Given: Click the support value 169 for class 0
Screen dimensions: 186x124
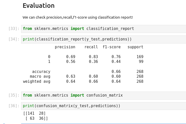Looking at the screenshot, I should click(x=140, y=57).
